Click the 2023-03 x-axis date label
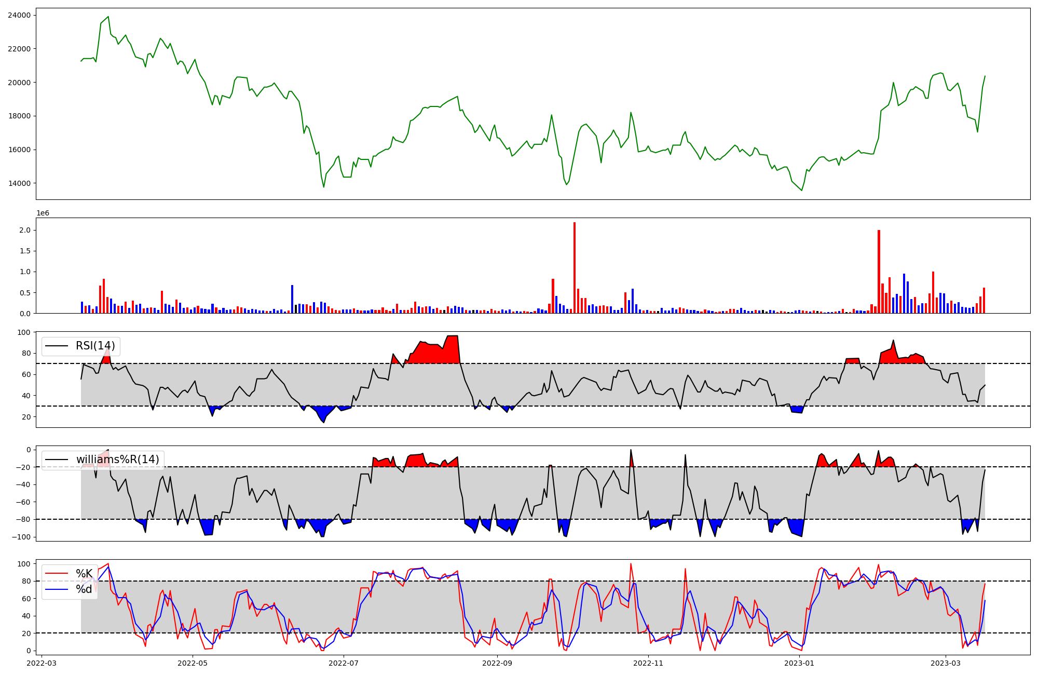The width and height of the screenshot is (1038, 675). [x=946, y=663]
